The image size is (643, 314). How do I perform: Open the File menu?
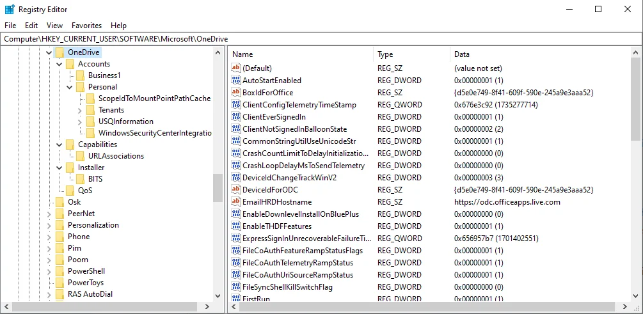coord(10,26)
